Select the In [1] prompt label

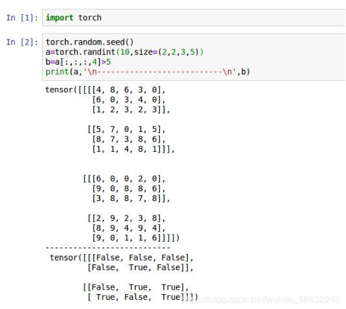coord(22,17)
